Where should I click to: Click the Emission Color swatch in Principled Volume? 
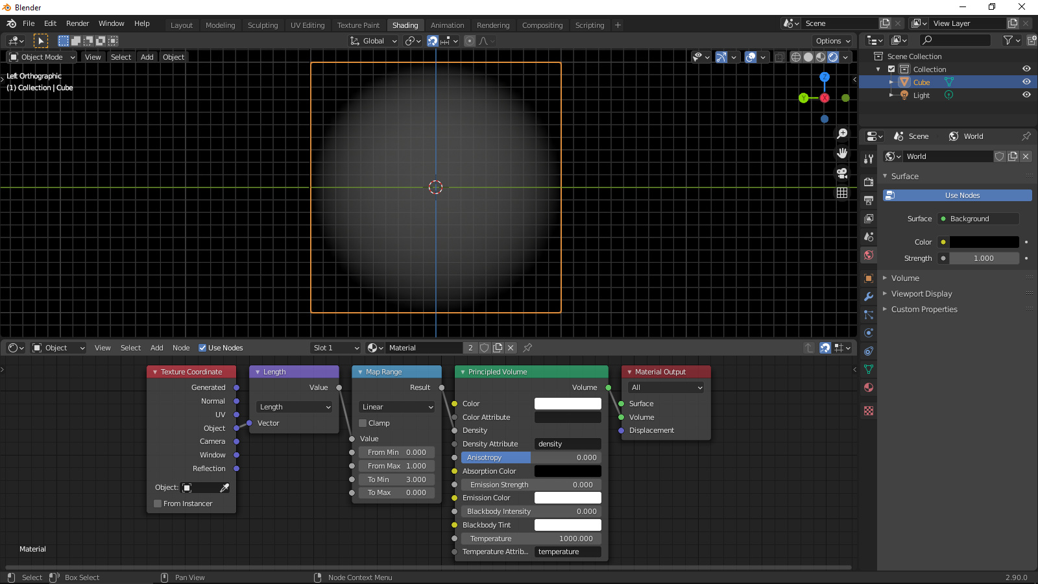tap(567, 498)
